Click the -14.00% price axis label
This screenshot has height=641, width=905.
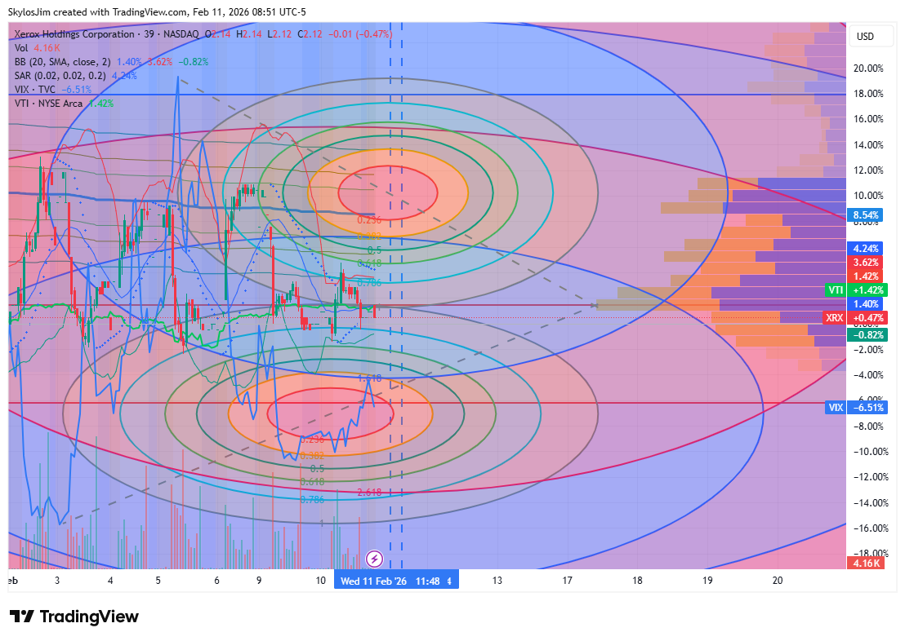pos(871,502)
